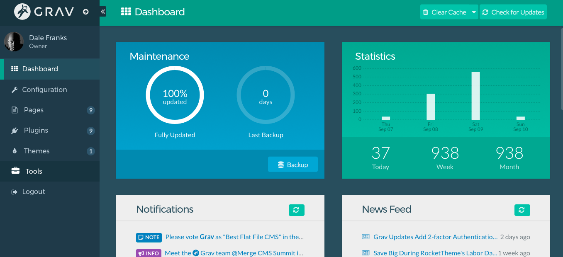Open Configuration menu item
Image resolution: width=563 pixels, height=257 pixels.
(x=50, y=90)
